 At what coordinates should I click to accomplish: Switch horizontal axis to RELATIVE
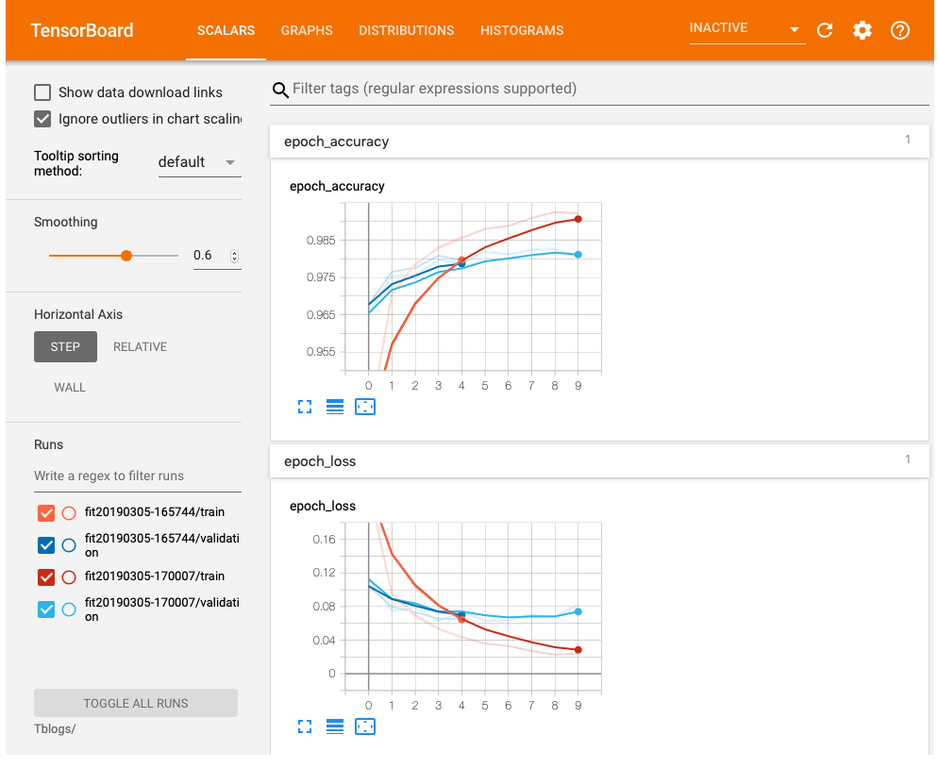(x=140, y=346)
